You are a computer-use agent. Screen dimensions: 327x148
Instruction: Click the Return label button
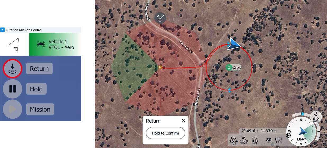point(39,69)
